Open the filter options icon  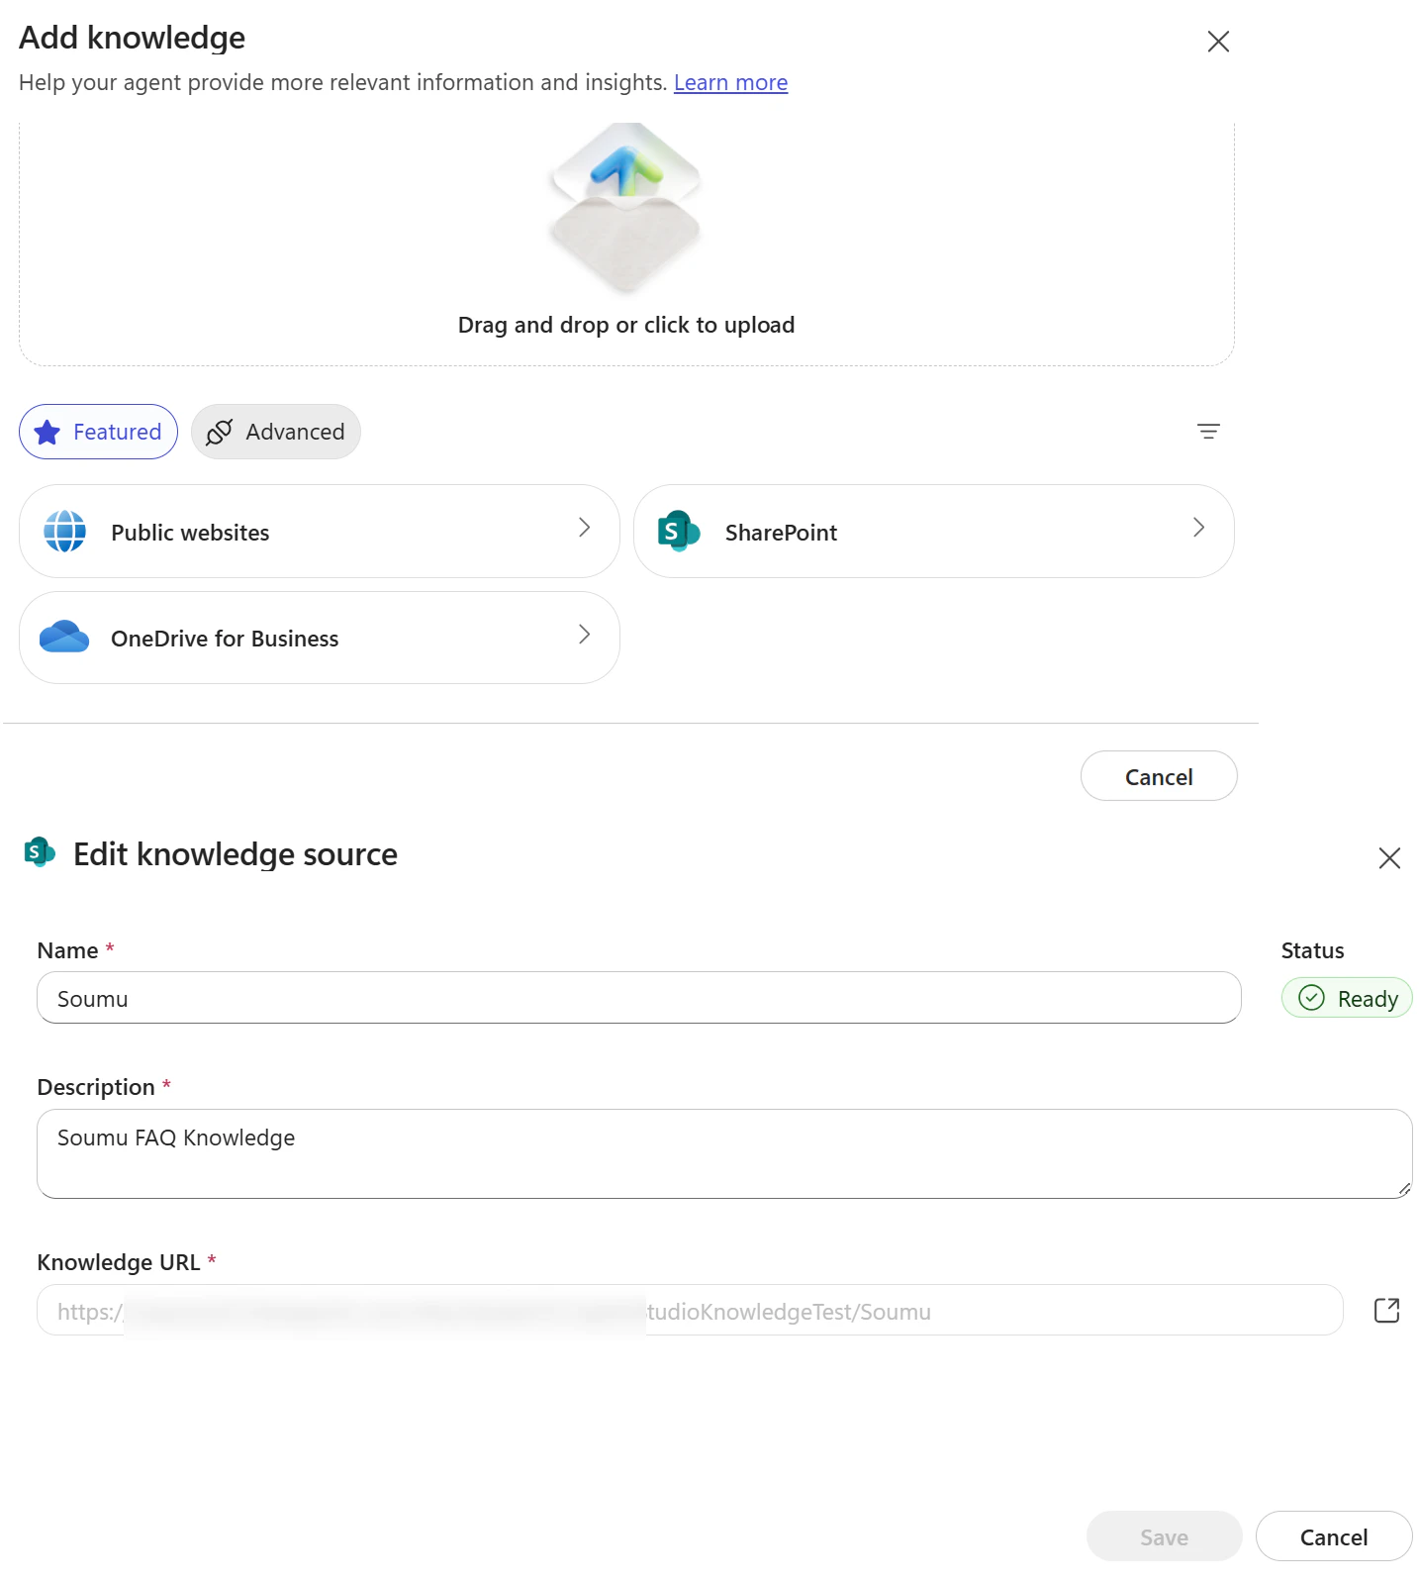pyautogui.click(x=1208, y=432)
